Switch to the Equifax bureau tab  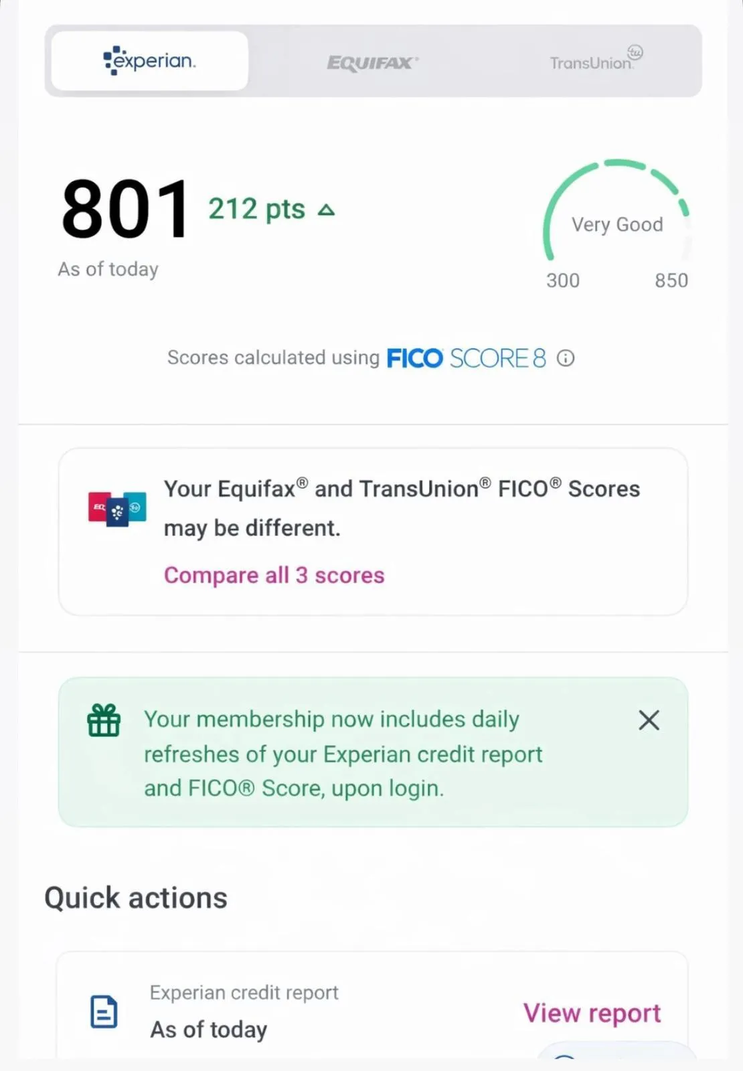coord(372,62)
